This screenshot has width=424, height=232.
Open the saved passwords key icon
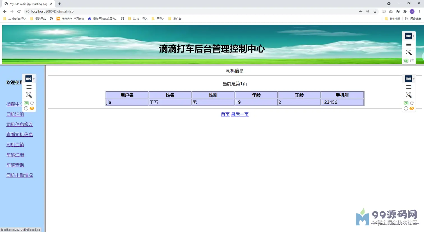[361, 12]
